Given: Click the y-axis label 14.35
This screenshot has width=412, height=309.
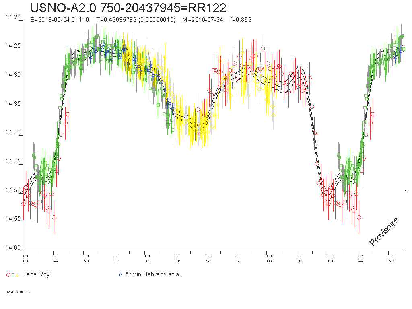Looking at the screenshot, I should 13,104.
